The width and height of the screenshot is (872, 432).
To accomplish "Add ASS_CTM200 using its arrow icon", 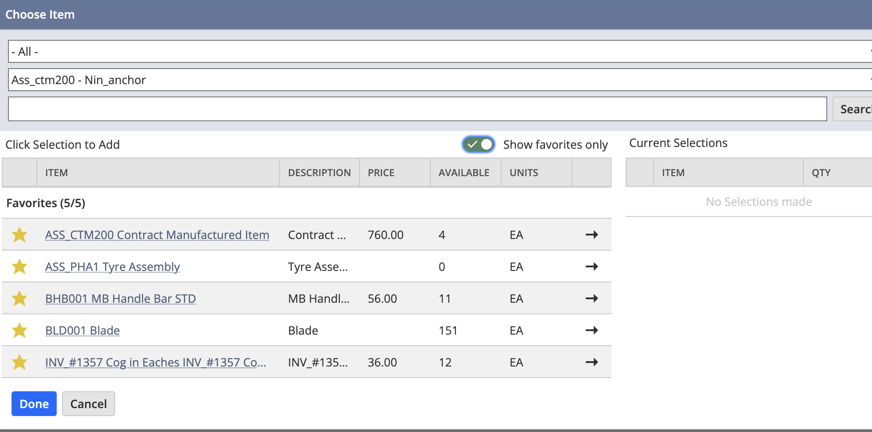I will pos(592,235).
